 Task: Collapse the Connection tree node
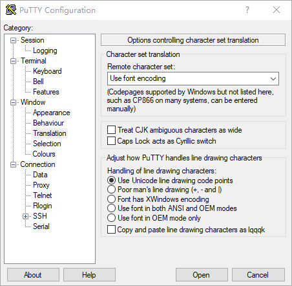point(14,164)
